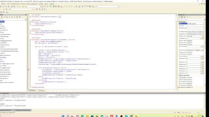209x117 pixels.
Task: Click the edit pencil icon in configuration tree toolbar
Action: click(x=4, y=17)
